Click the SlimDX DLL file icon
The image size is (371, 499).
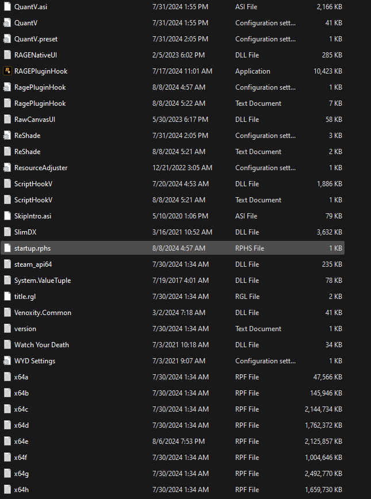pyautogui.click(x=7, y=232)
